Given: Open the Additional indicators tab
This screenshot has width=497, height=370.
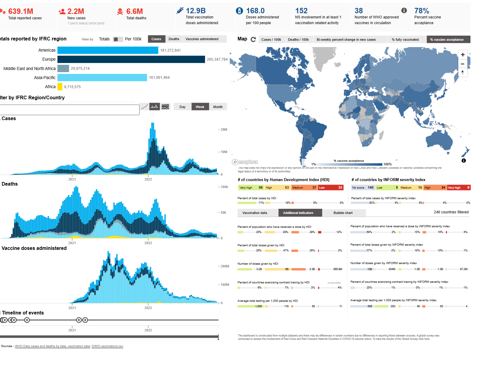Looking at the screenshot, I should pyautogui.click(x=300, y=213).
